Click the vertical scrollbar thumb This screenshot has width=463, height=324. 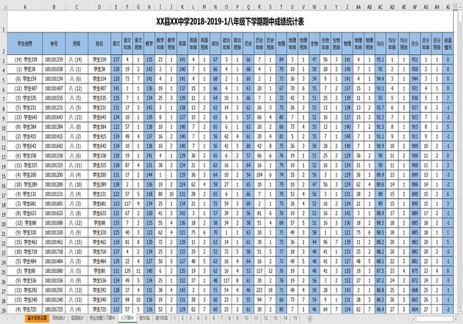tap(460, 15)
